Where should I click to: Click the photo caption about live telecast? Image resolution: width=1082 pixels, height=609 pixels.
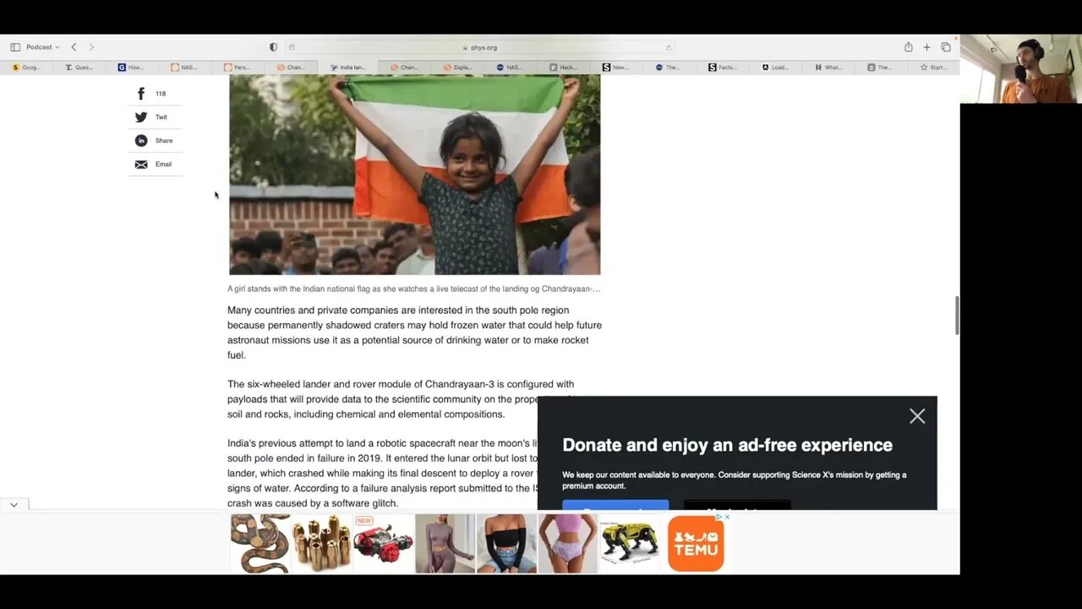(x=414, y=289)
